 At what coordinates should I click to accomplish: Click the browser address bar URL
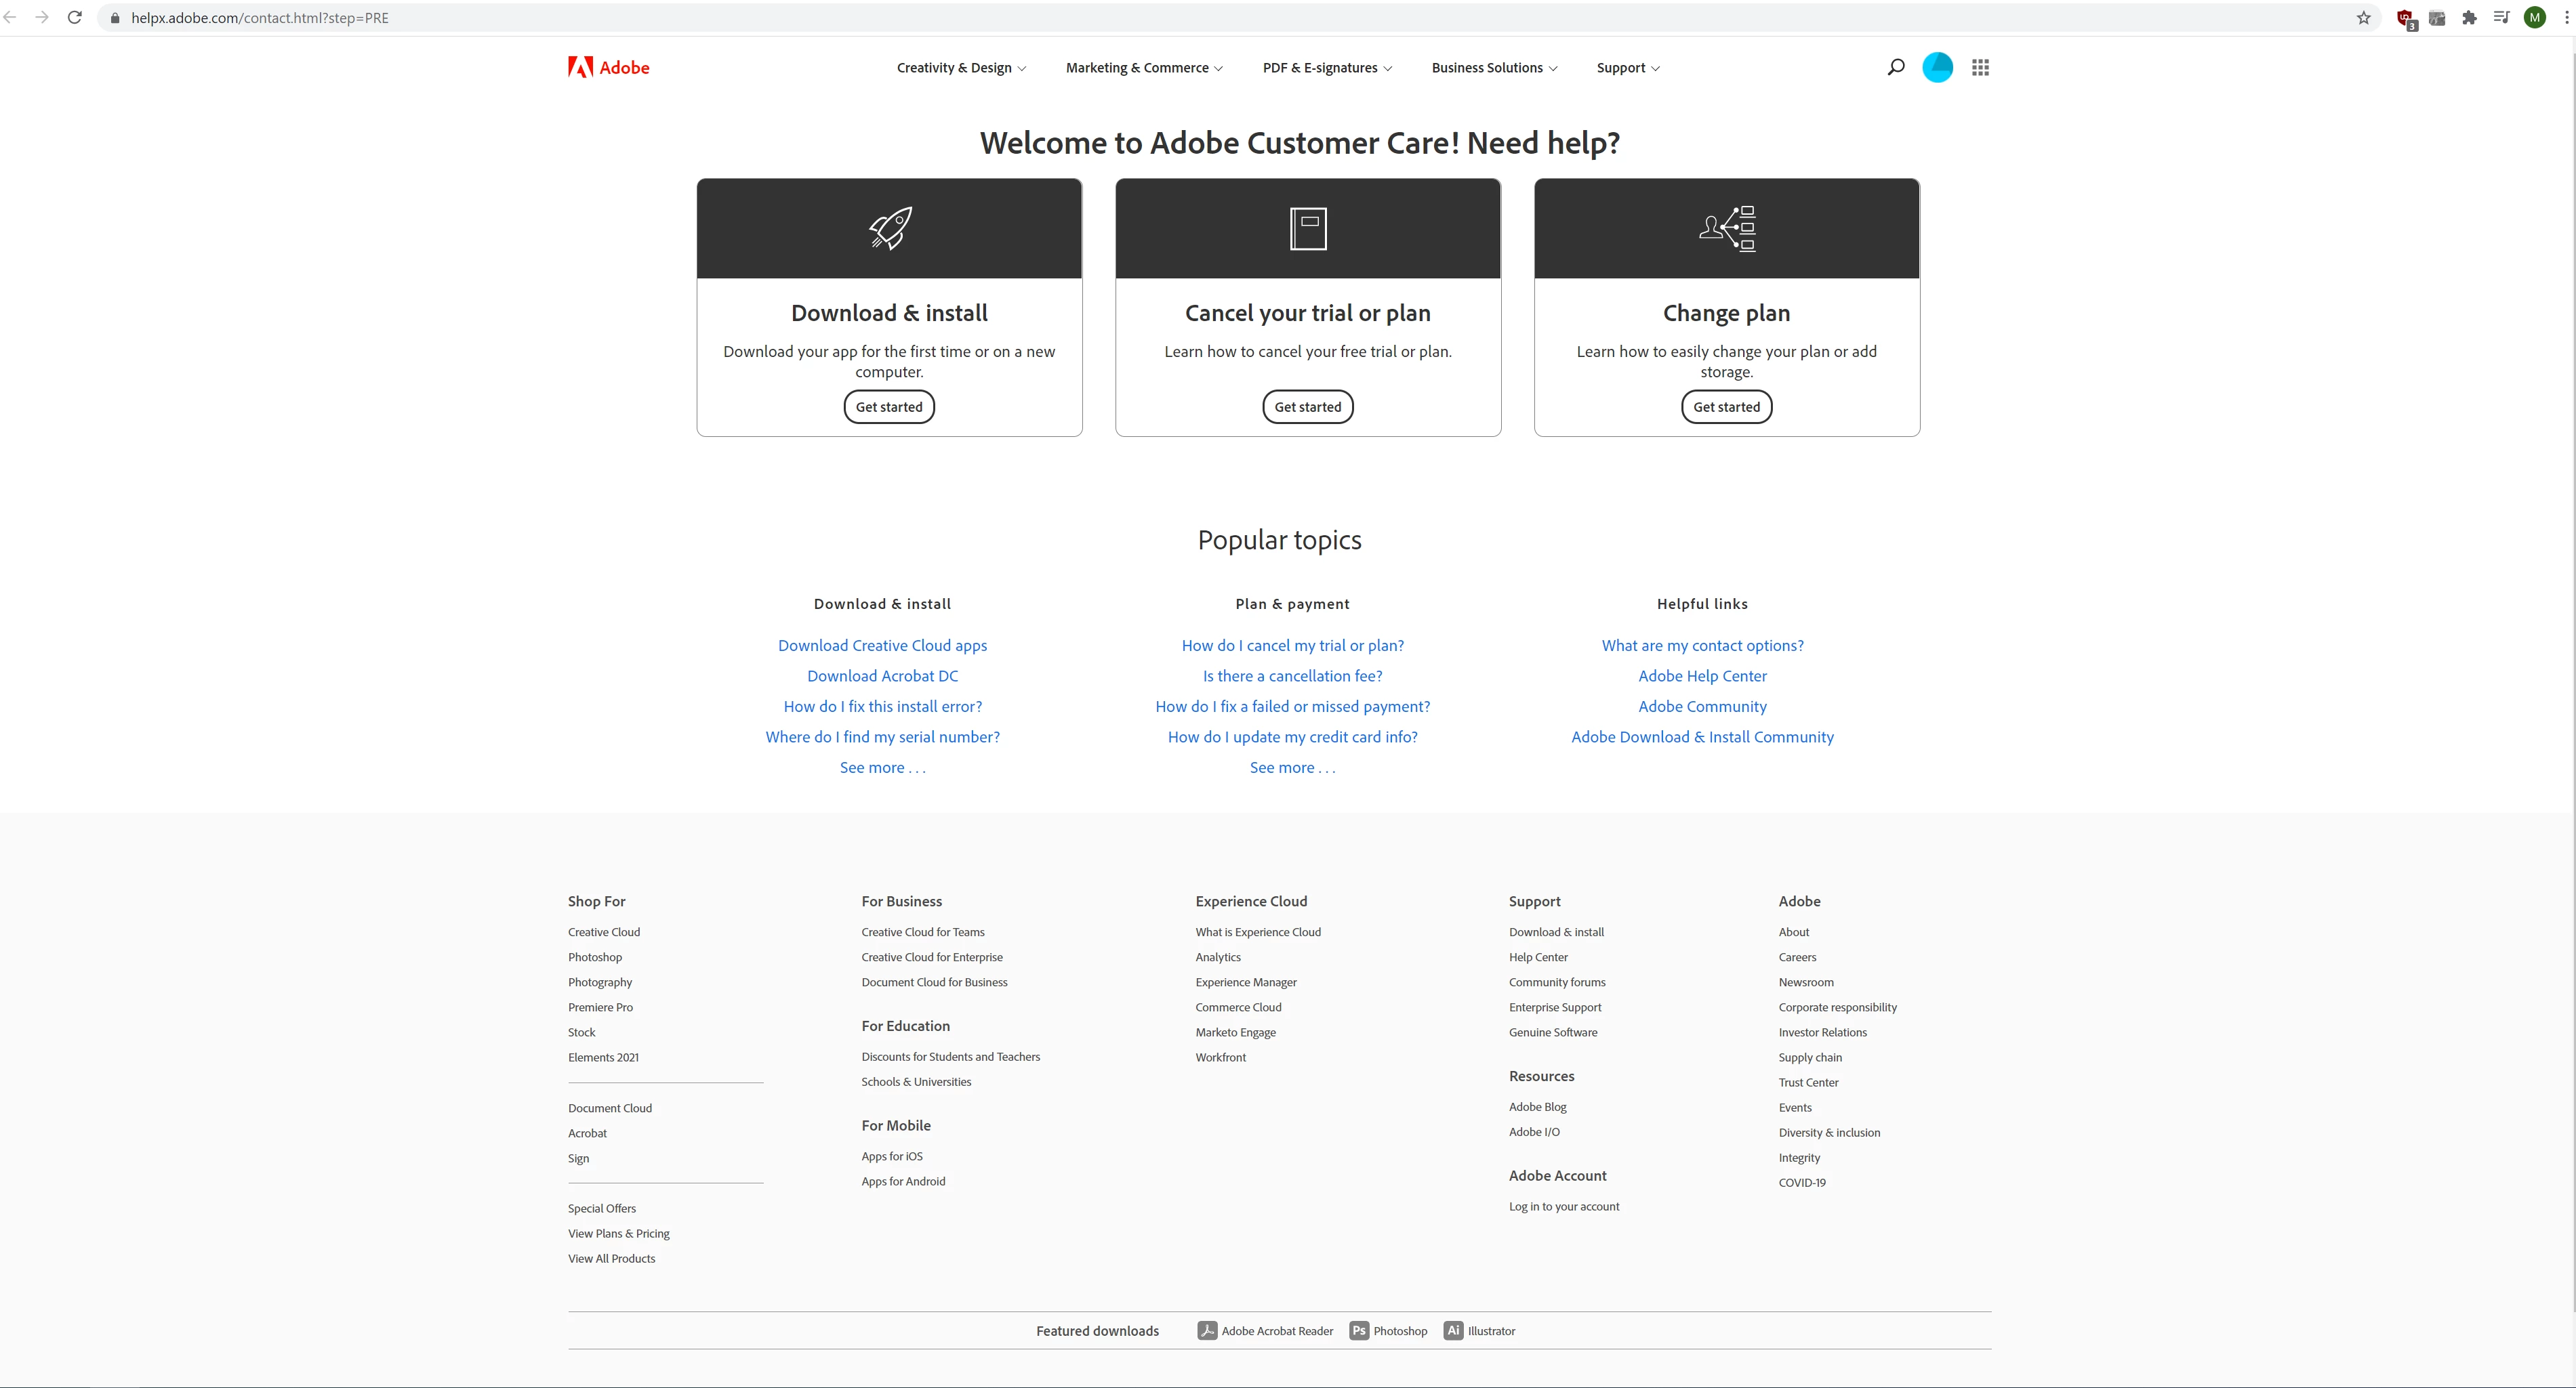[x=260, y=18]
